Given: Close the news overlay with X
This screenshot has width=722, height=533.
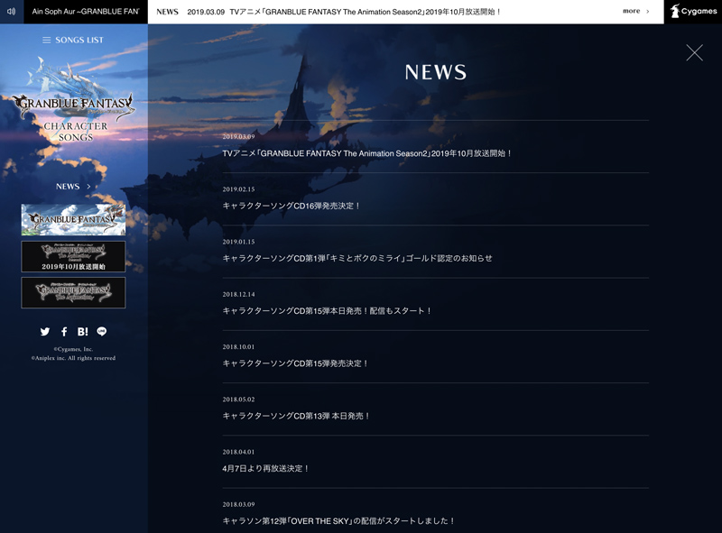Looking at the screenshot, I should (694, 53).
